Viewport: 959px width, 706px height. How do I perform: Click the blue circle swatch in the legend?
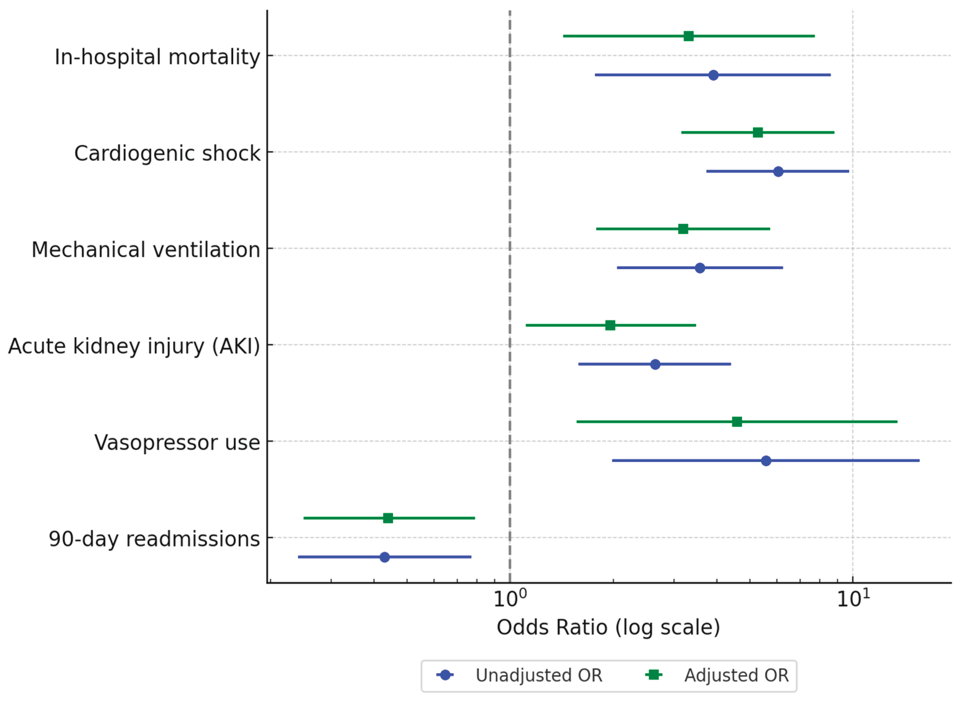(x=445, y=675)
